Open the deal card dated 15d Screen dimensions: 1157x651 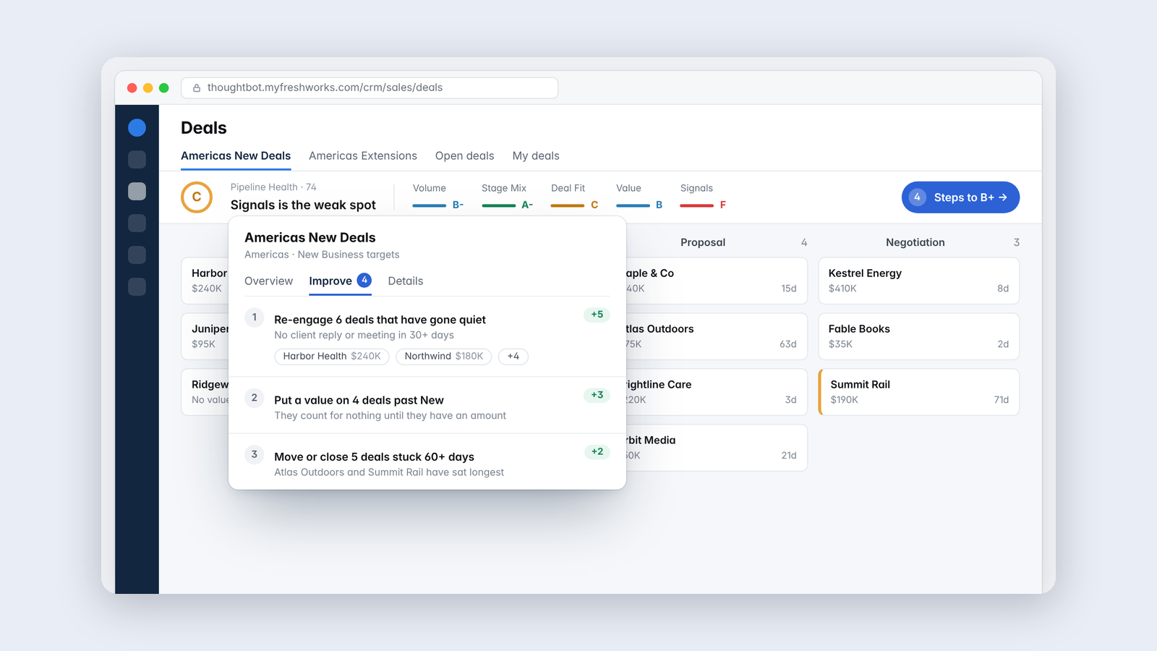[716, 281]
